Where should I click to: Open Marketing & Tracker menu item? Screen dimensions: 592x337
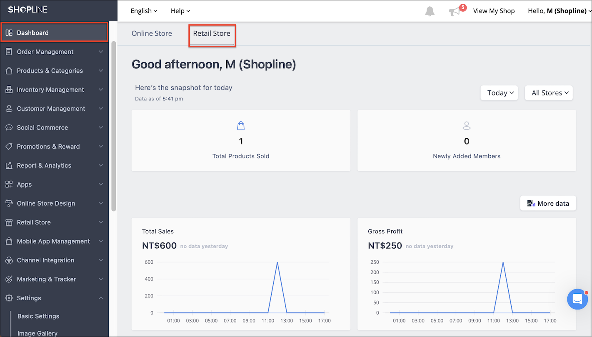coord(54,279)
